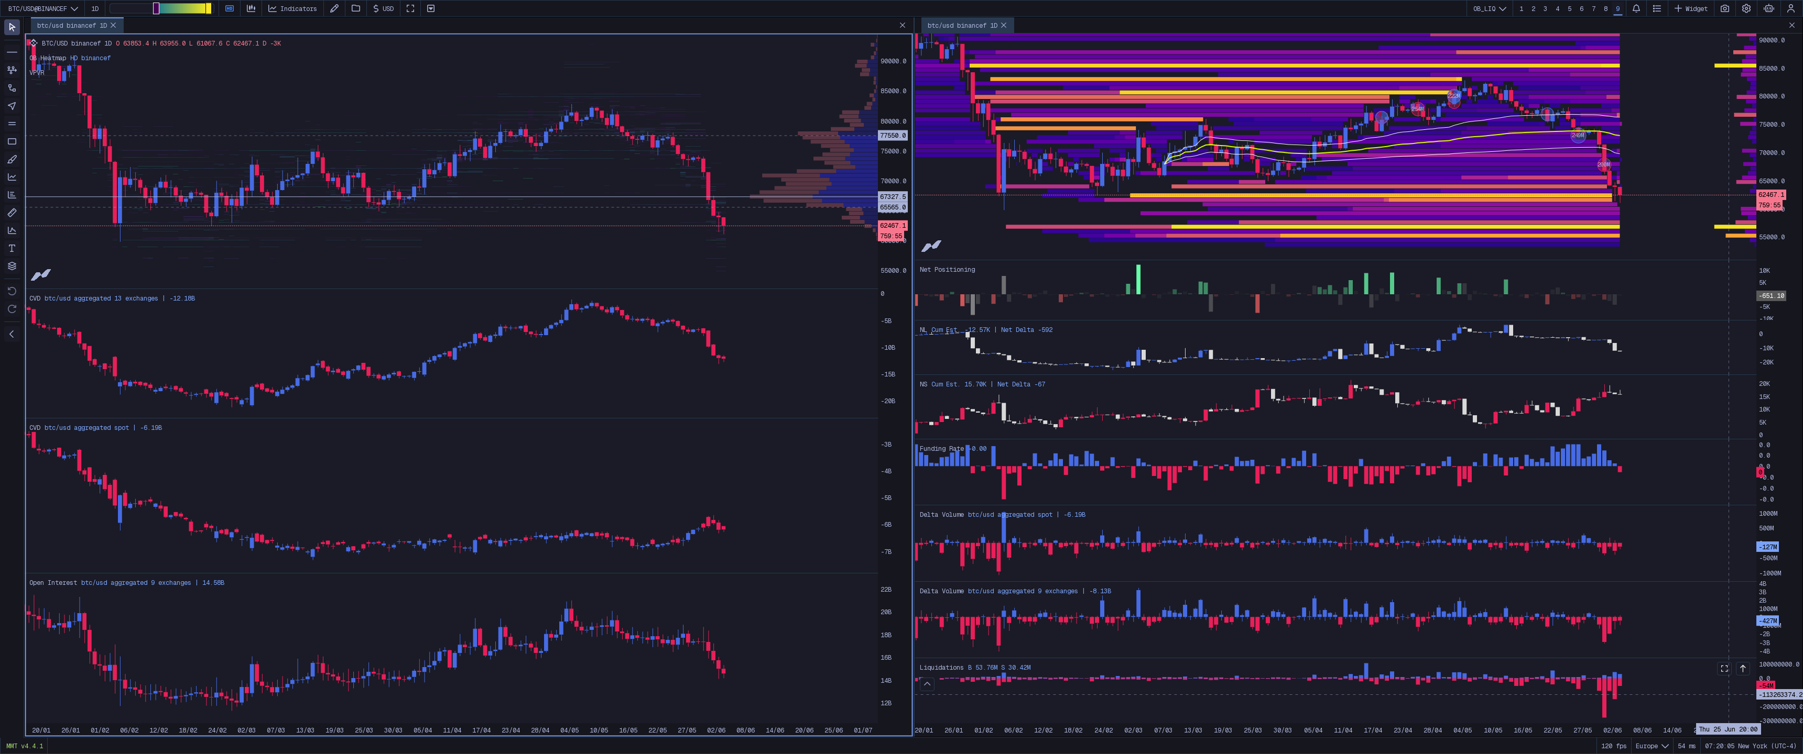Open settings gear
Viewport: 1803px width, 754px height.
click(1746, 8)
